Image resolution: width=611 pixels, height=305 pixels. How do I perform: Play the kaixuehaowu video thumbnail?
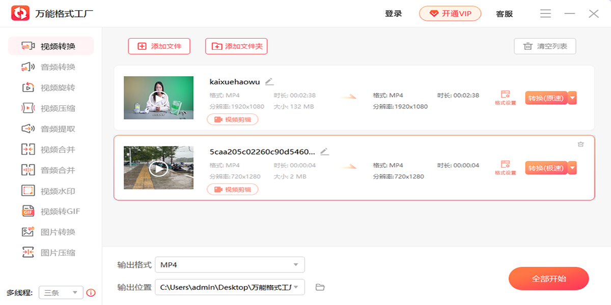coord(158,98)
